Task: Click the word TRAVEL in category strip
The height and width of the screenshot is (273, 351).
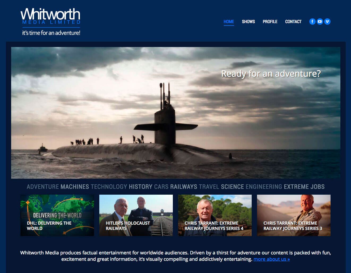Action: [x=209, y=187]
